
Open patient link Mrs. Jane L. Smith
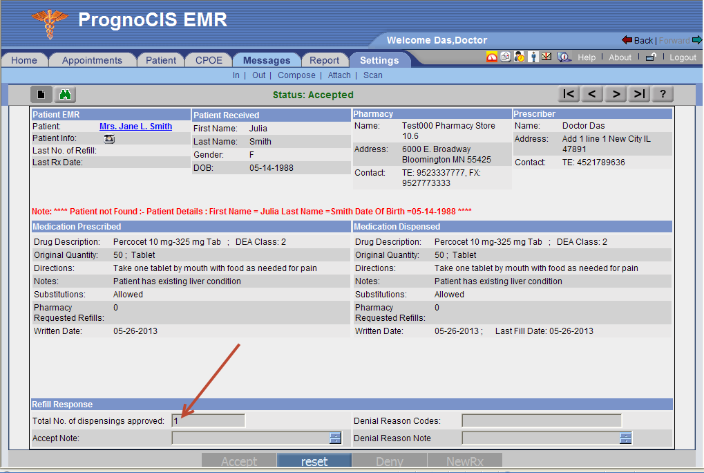coord(135,127)
